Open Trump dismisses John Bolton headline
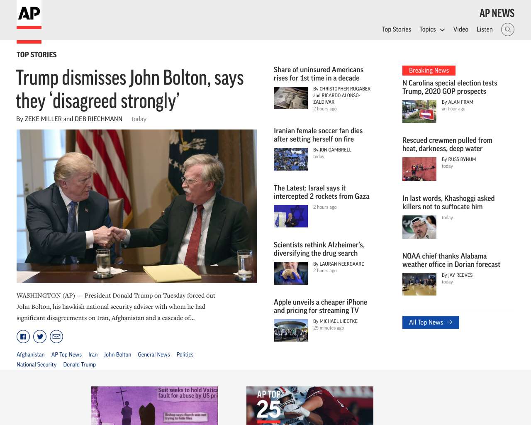This screenshot has width=531, height=425. pyautogui.click(x=129, y=89)
